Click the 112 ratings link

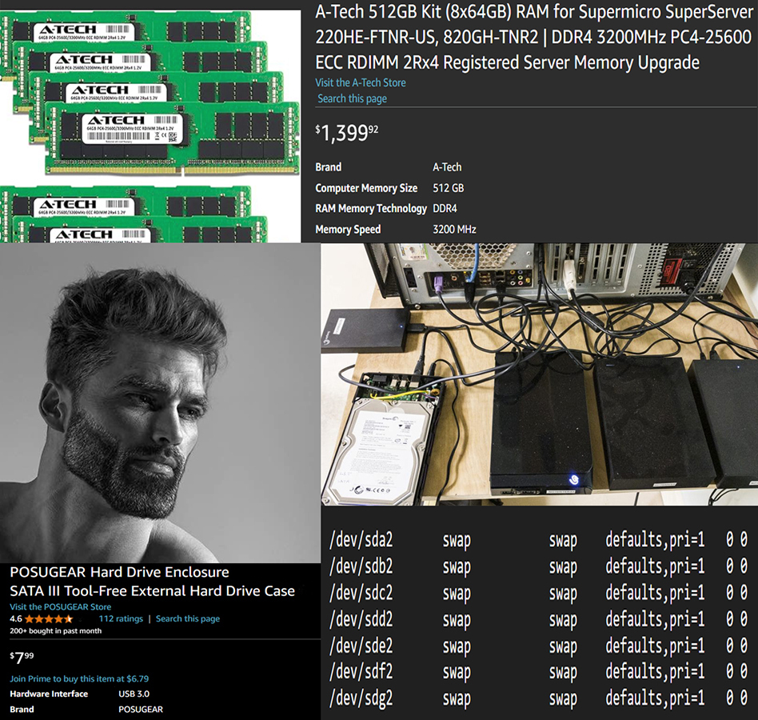tap(121, 618)
